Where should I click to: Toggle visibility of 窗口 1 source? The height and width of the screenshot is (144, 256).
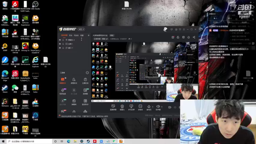click(60, 48)
